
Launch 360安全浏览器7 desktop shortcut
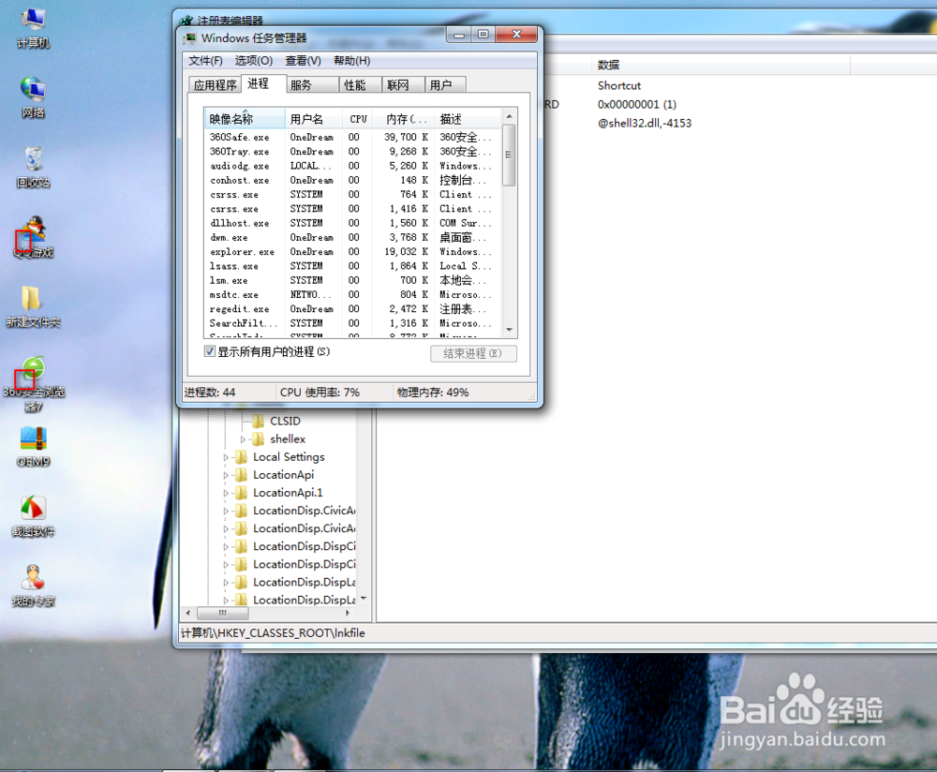pos(34,384)
